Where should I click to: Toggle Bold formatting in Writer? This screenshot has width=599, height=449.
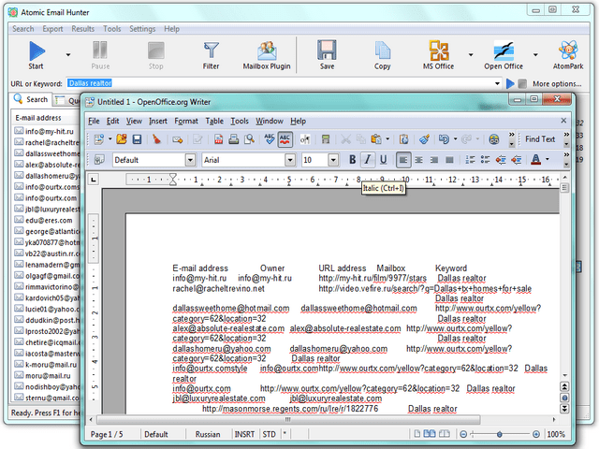tap(353, 160)
